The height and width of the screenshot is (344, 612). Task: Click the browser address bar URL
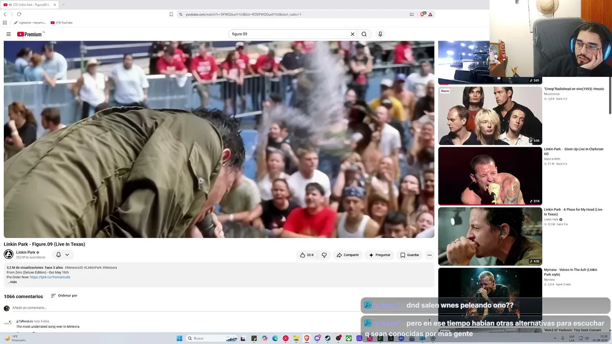point(243,14)
